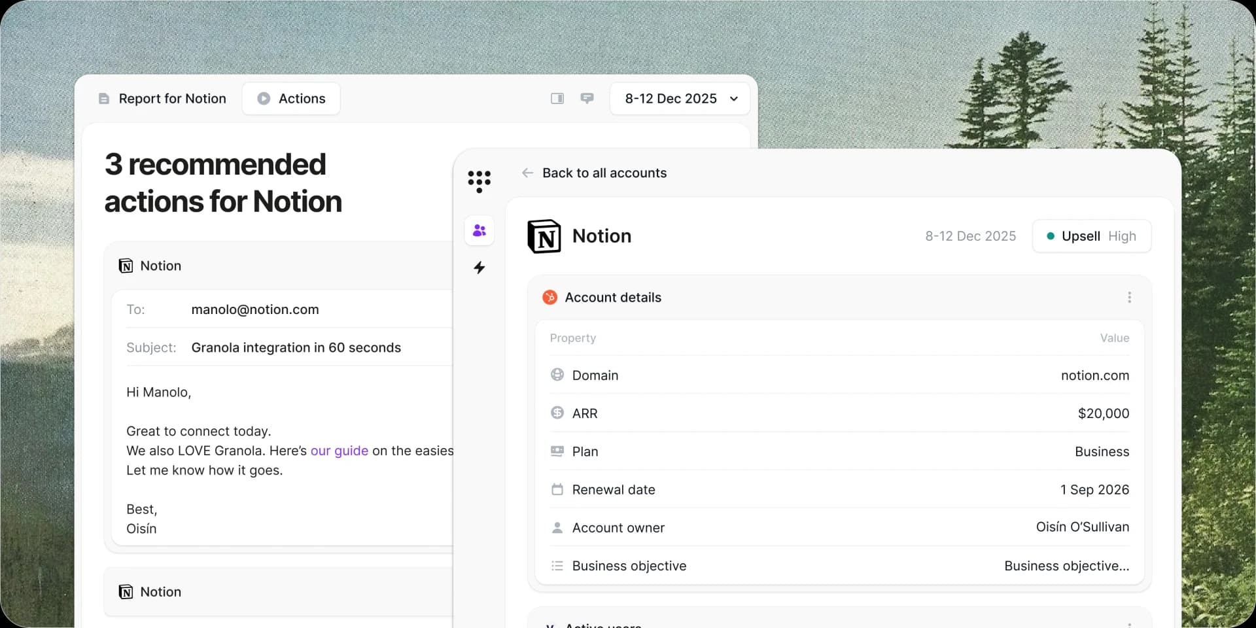Click the Upsell High status badge
Image resolution: width=1256 pixels, height=628 pixels.
click(x=1091, y=236)
